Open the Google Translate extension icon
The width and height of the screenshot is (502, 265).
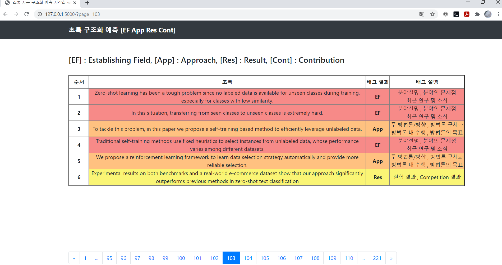[x=422, y=14]
